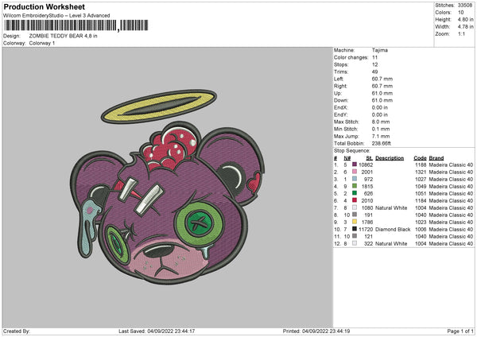Pick the light blue swatch in stop 3
Viewport: 477px width, 337px height.
click(x=354, y=180)
